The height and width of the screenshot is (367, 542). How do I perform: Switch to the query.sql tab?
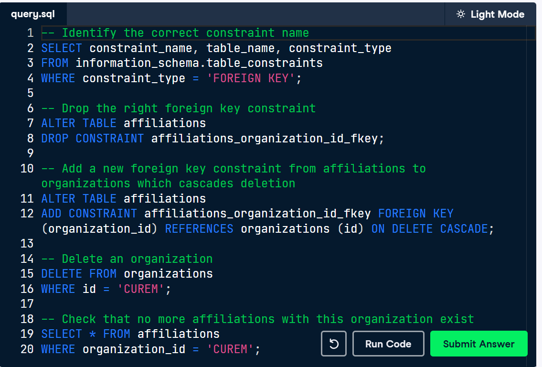pos(33,14)
